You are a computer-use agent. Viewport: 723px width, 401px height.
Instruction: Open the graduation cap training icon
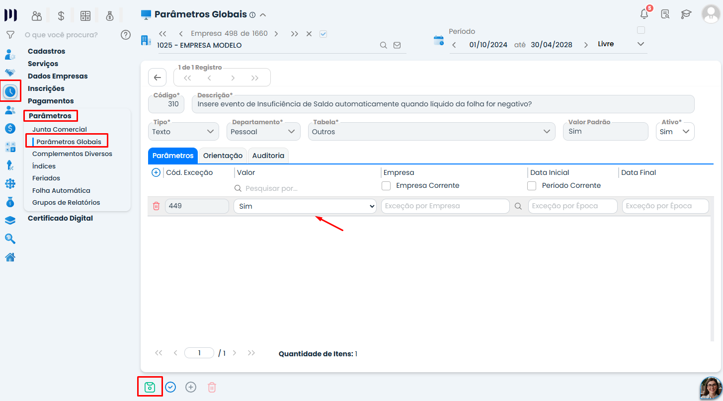686,14
